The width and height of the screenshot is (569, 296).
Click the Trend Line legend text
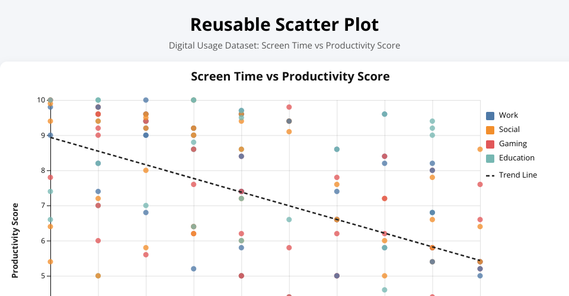click(518, 175)
